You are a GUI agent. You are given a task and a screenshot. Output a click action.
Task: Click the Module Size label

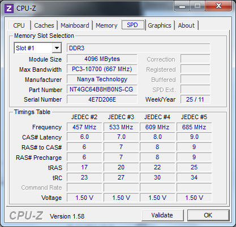pos(45,59)
